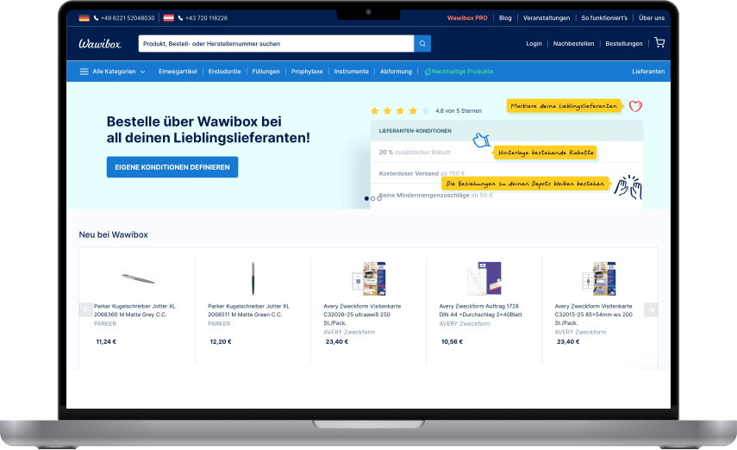The width and height of the screenshot is (737, 450).
Task: Expand the Alle Kategorien dropdown
Action: [114, 72]
